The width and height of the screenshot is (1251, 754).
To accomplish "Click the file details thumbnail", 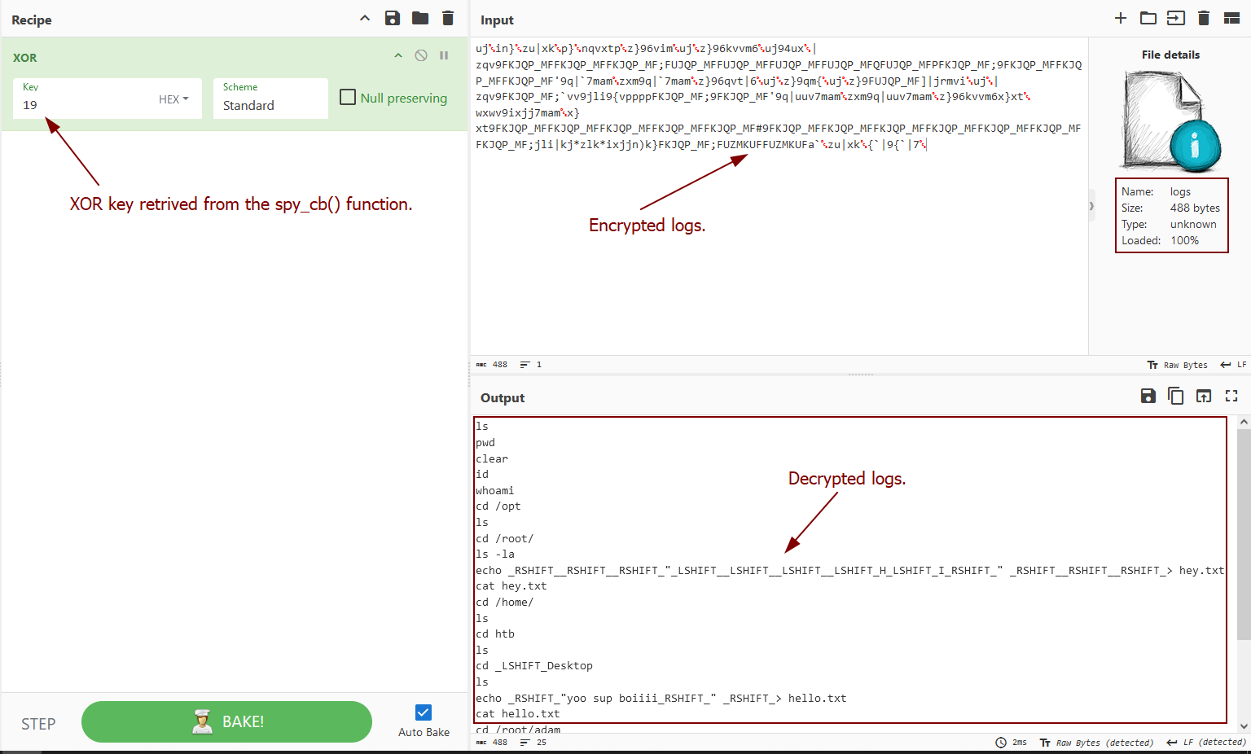I will pos(1171,121).
